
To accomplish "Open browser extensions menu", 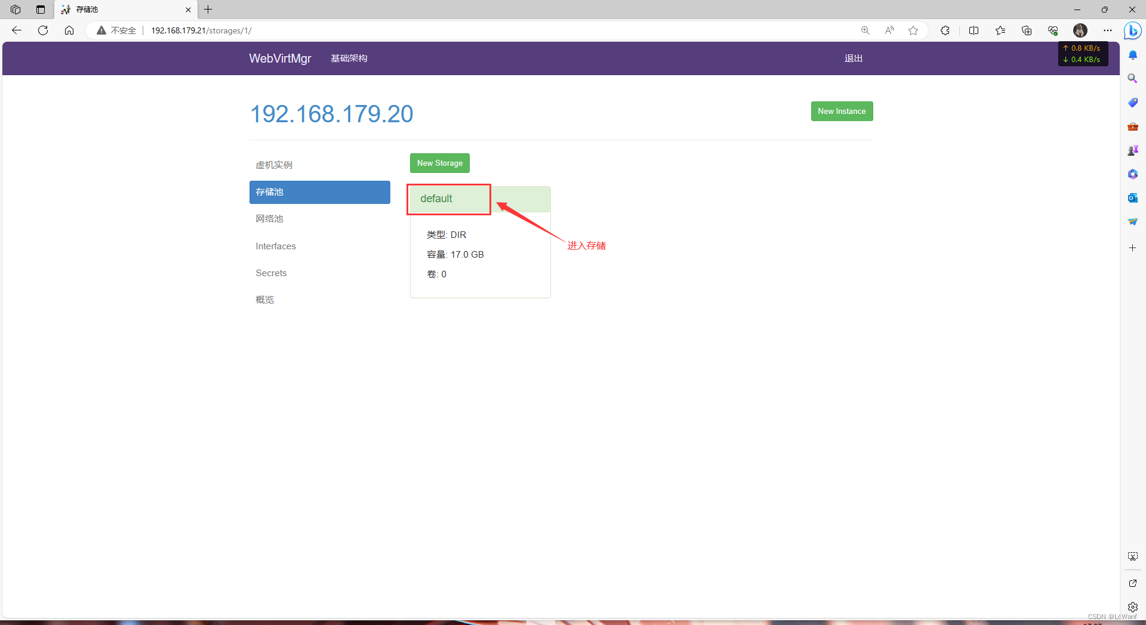I will (x=945, y=30).
